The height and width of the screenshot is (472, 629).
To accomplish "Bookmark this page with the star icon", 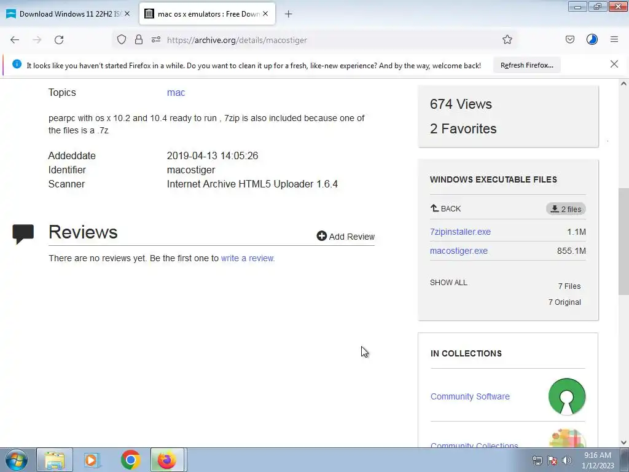I will click(x=507, y=39).
